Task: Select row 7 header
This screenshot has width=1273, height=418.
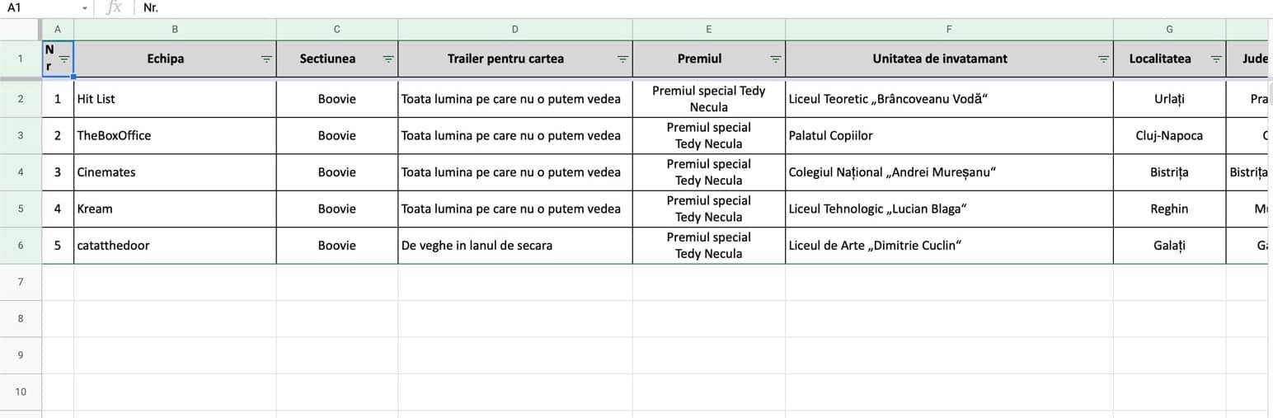Action: click(x=21, y=282)
